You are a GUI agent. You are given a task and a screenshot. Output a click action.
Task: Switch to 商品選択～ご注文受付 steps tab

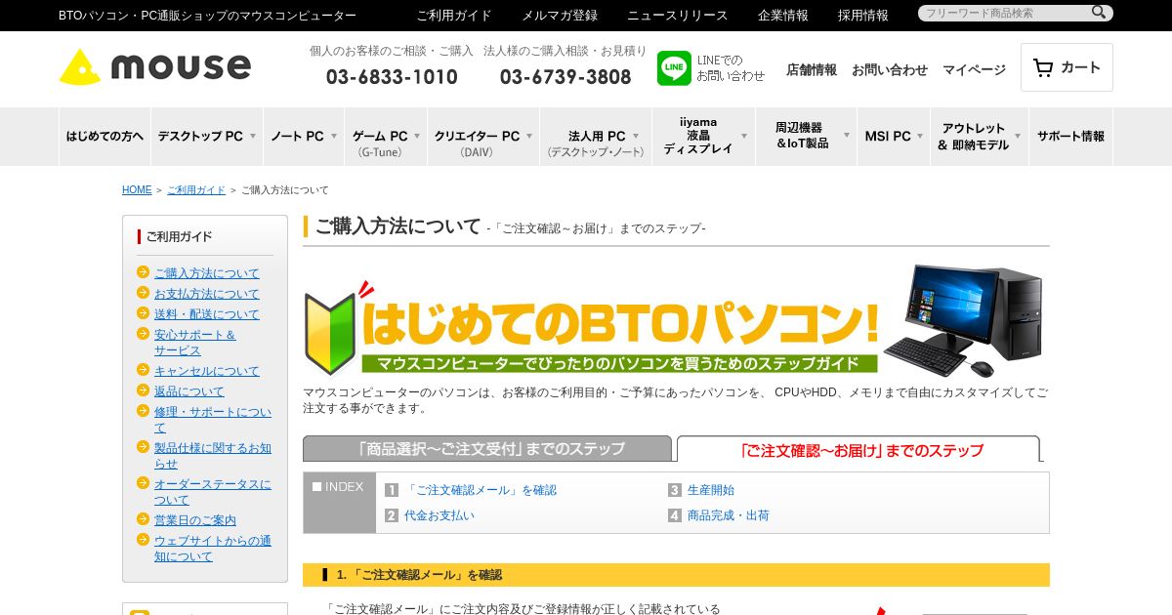point(487,449)
